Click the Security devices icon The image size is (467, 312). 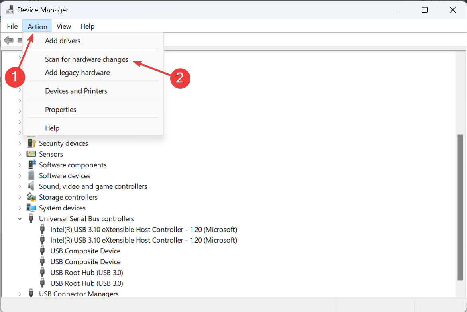click(31, 143)
